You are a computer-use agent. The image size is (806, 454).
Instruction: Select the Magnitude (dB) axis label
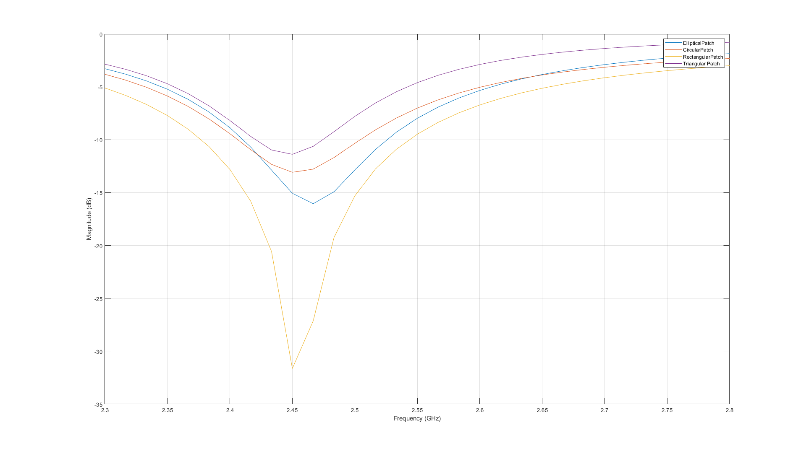[89, 219]
